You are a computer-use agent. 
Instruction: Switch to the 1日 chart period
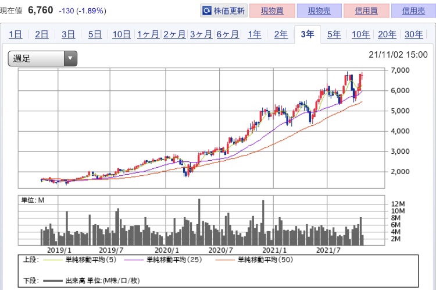pos(15,34)
